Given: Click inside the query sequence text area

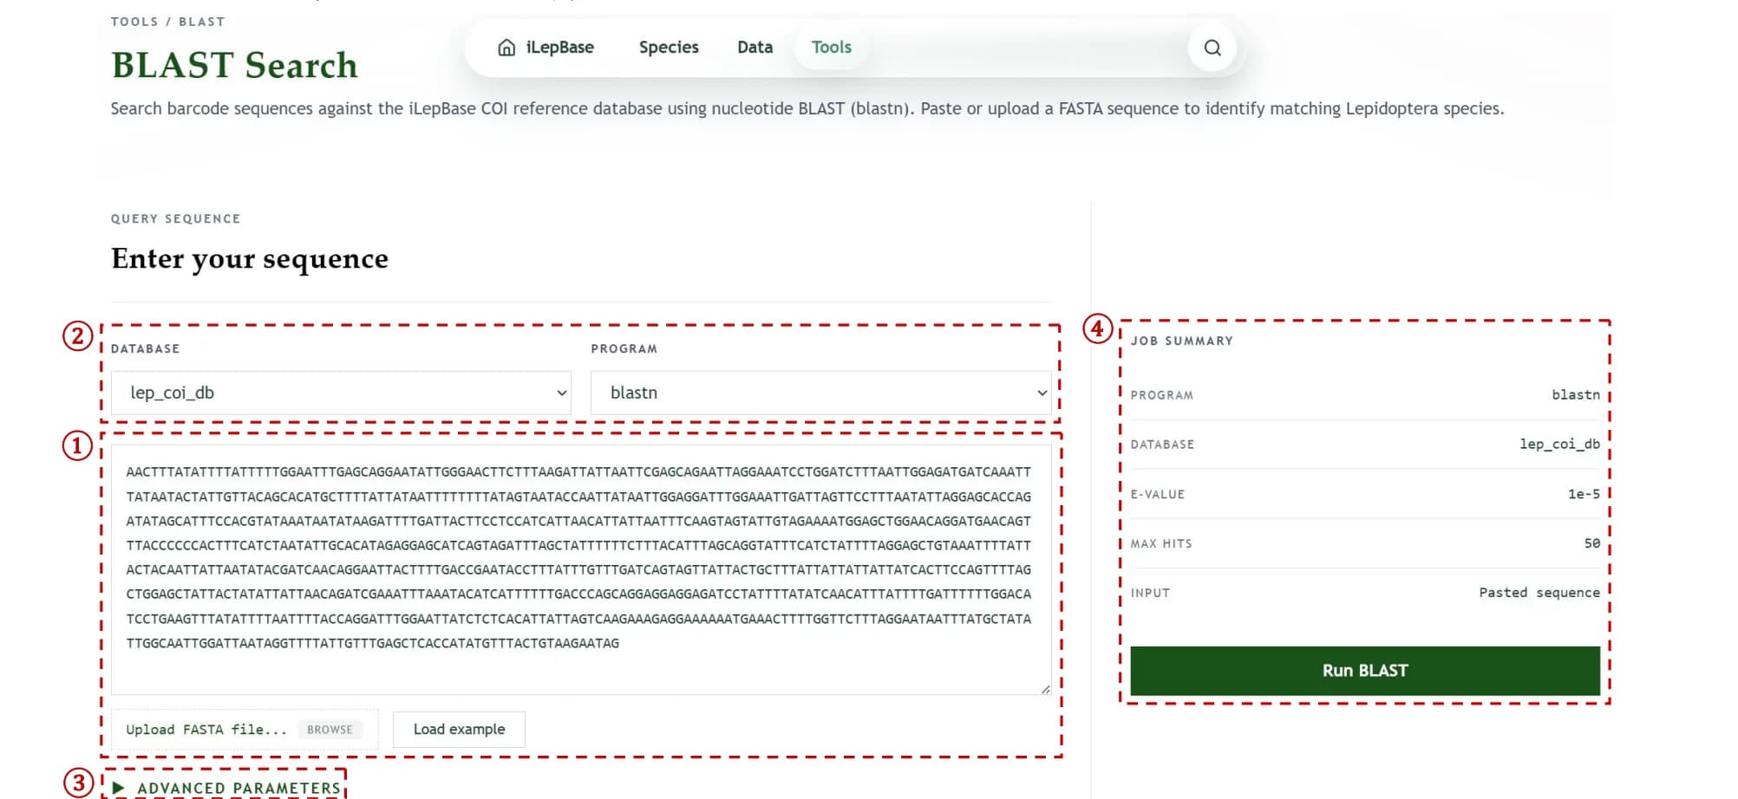Looking at the screenshot, I should [x=581, y=569].
